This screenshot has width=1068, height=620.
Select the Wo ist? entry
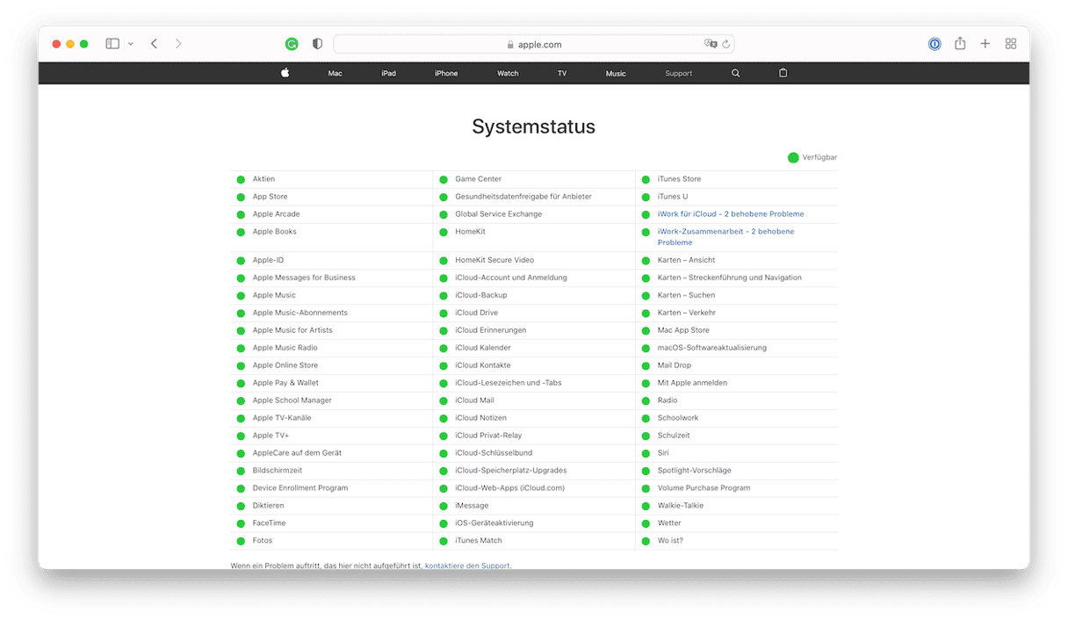(670, 541)
